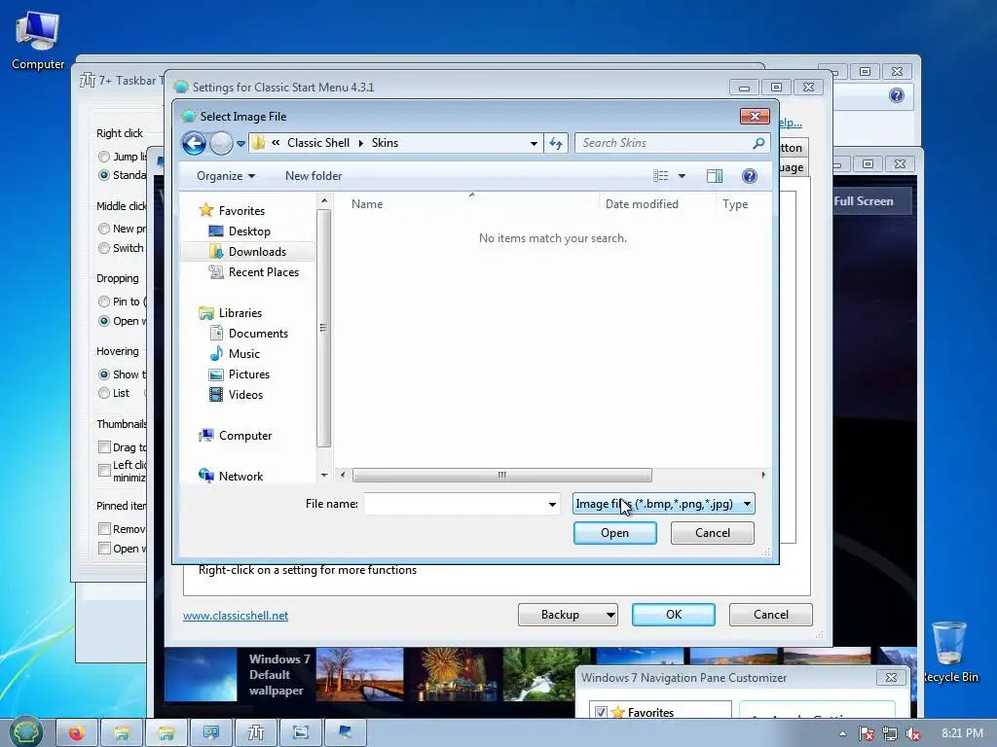Open the Organize menu
The image size is (997, 747).
click(226, 176)
